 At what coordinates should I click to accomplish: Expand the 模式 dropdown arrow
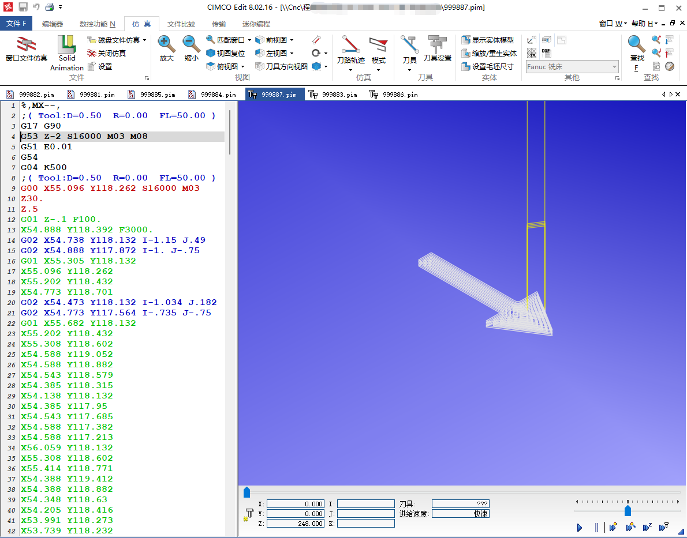(x=379, y=70)
